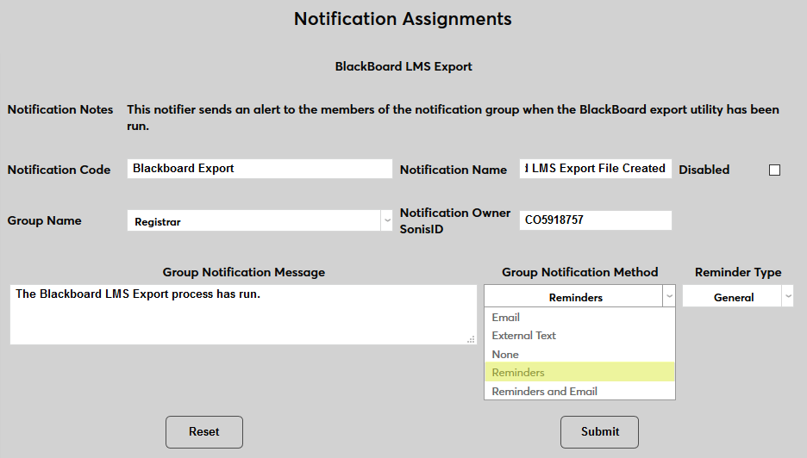Image resolution: width=807 pixels, height=458 pixels.
Task: Click the Reset button
Action: coord(204,432)
